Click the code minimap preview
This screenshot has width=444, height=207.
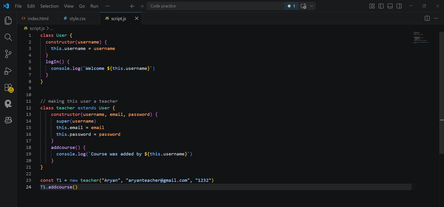click(421, 38)
